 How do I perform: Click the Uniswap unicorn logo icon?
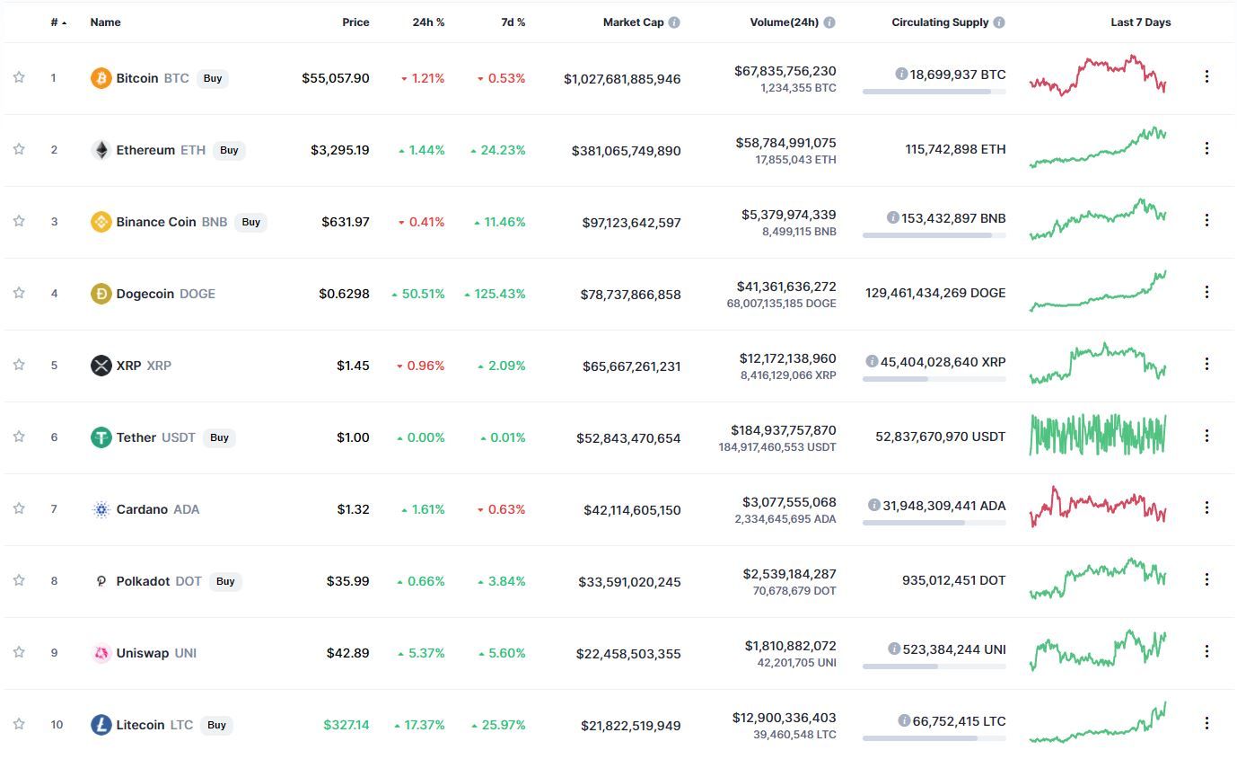(x=101, y=653)
